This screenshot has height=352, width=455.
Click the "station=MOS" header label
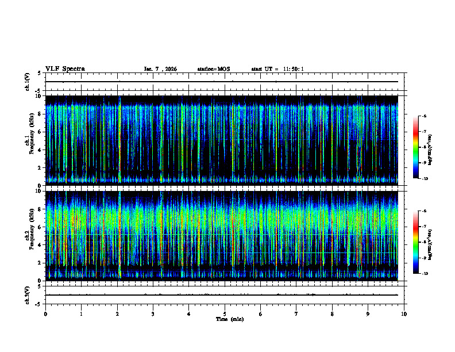(214, 69)
